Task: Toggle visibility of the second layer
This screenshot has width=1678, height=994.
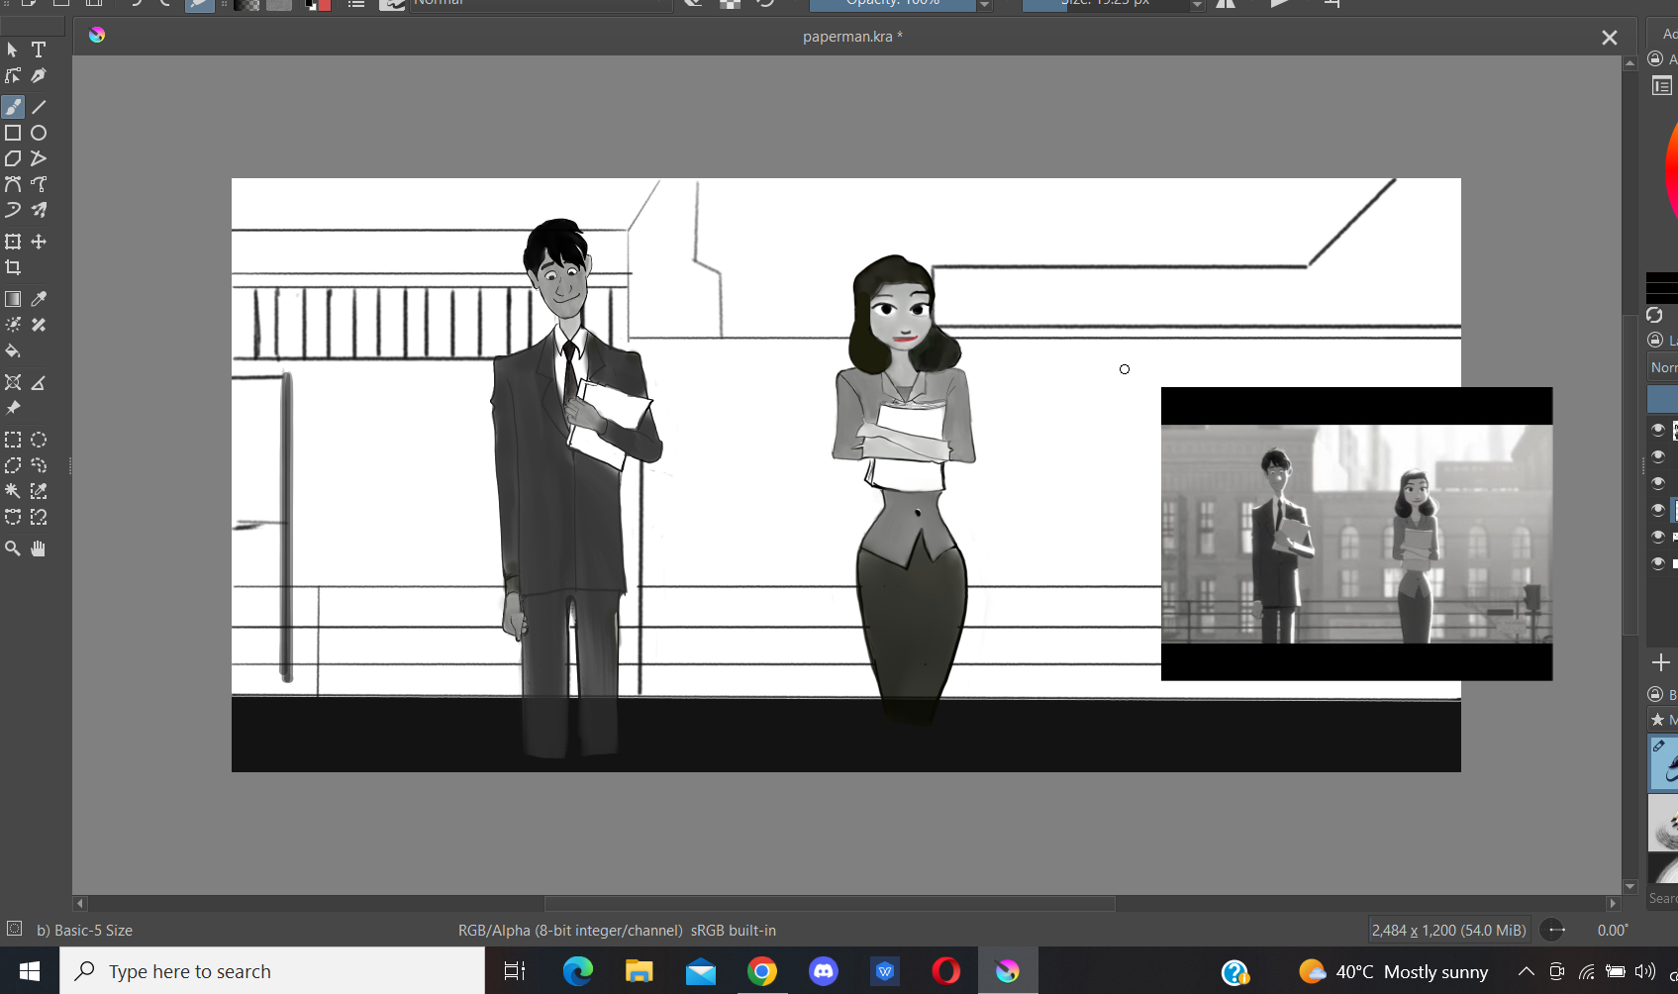Action: pyautogui.click(x=1658, y=456)
